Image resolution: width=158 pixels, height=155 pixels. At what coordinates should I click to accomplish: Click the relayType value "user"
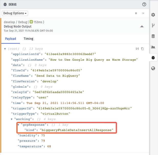point(42,98)
